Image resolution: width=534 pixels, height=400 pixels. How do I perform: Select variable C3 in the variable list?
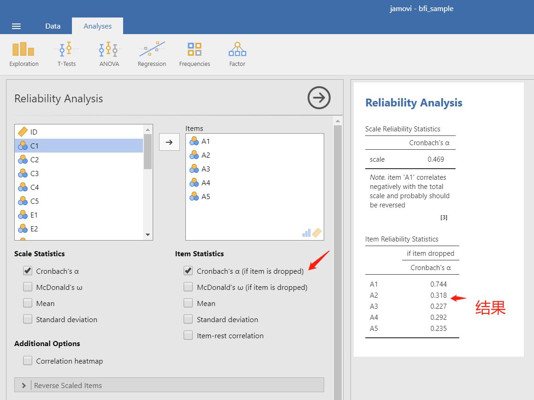(79, 174)
